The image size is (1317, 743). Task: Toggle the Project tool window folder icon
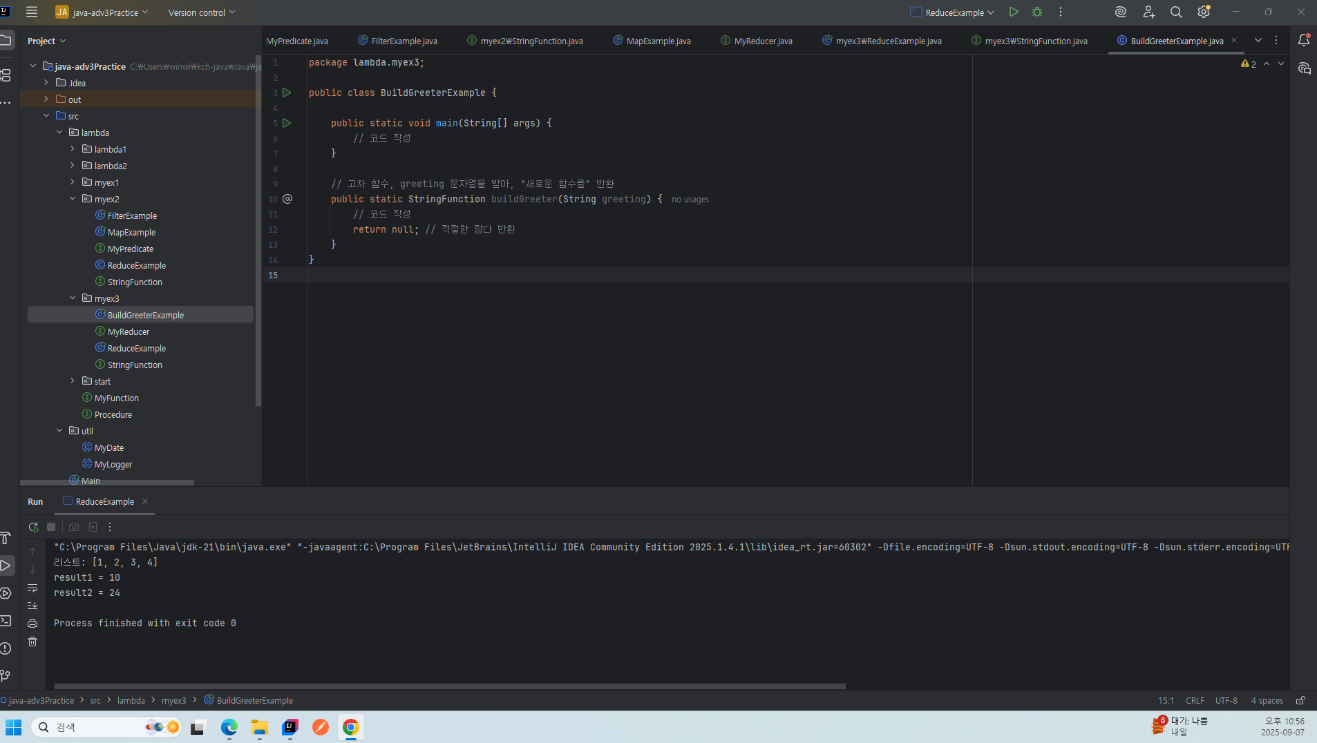[6, 40]
